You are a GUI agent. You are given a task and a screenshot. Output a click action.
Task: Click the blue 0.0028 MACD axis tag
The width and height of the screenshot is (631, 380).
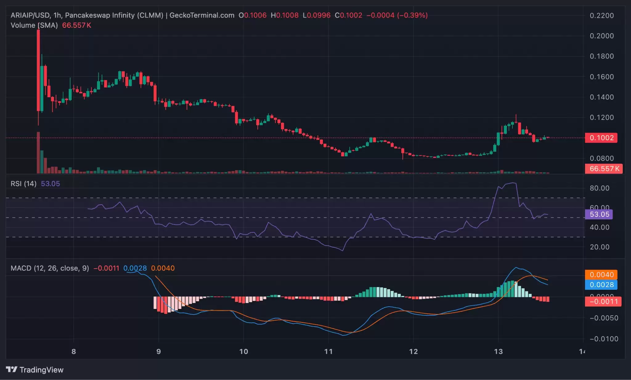coord(601,285)
